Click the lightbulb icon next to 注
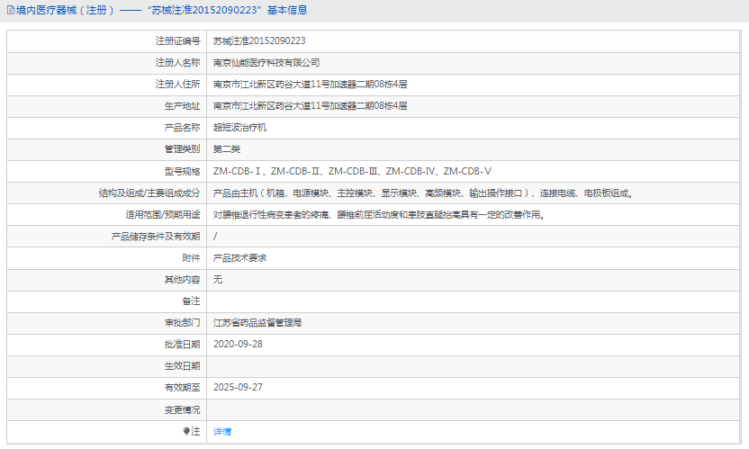749x449 pixels. tap(186, 431)
